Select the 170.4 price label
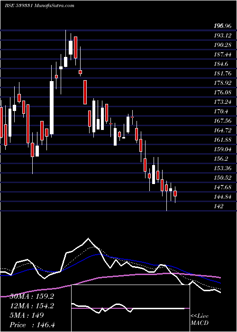Viewport: 237px width, 332px height. coord(221,111)
